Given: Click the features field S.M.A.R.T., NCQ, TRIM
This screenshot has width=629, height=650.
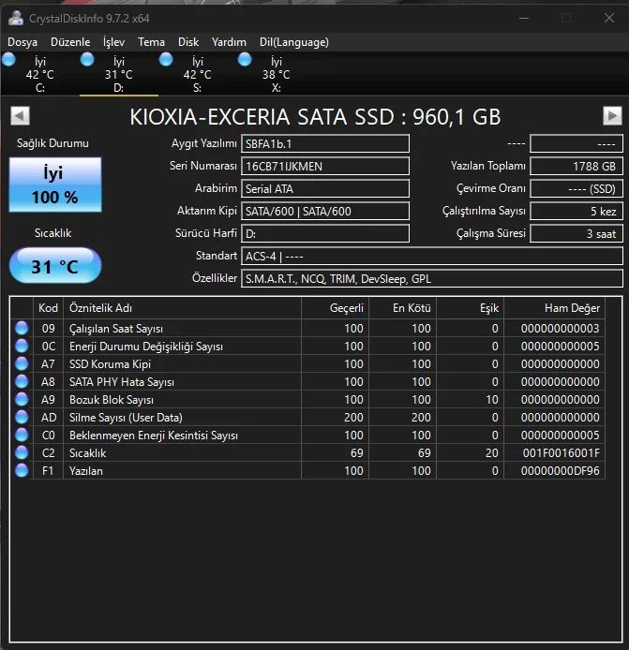Looking at the screenshot, I should [x=432, y=278].
